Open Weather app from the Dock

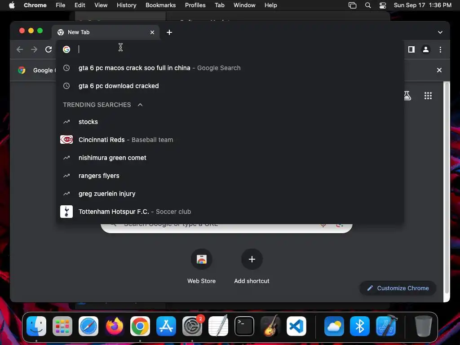click(334, 326)
